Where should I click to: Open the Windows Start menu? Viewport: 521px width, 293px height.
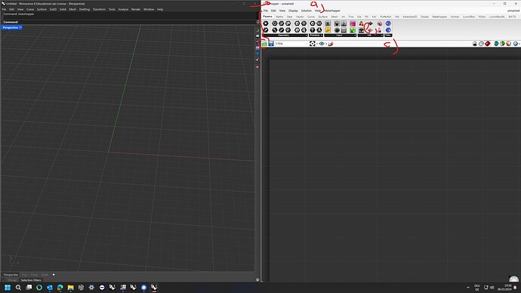8,288
